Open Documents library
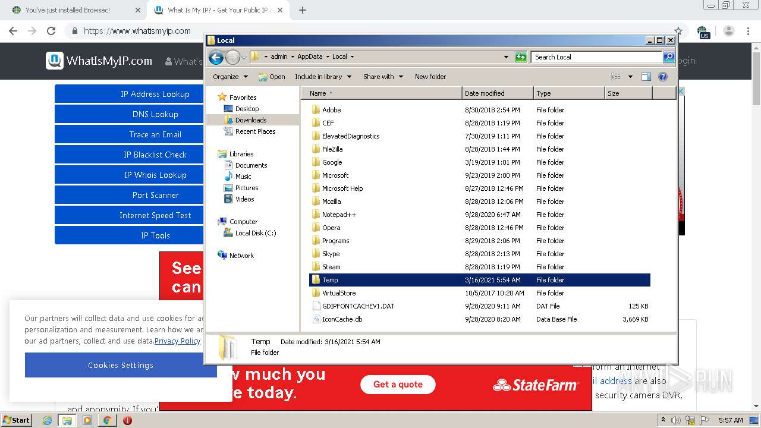Image resolution: width=761 pixels, height=428 pixels. click(x=251, y=165)
